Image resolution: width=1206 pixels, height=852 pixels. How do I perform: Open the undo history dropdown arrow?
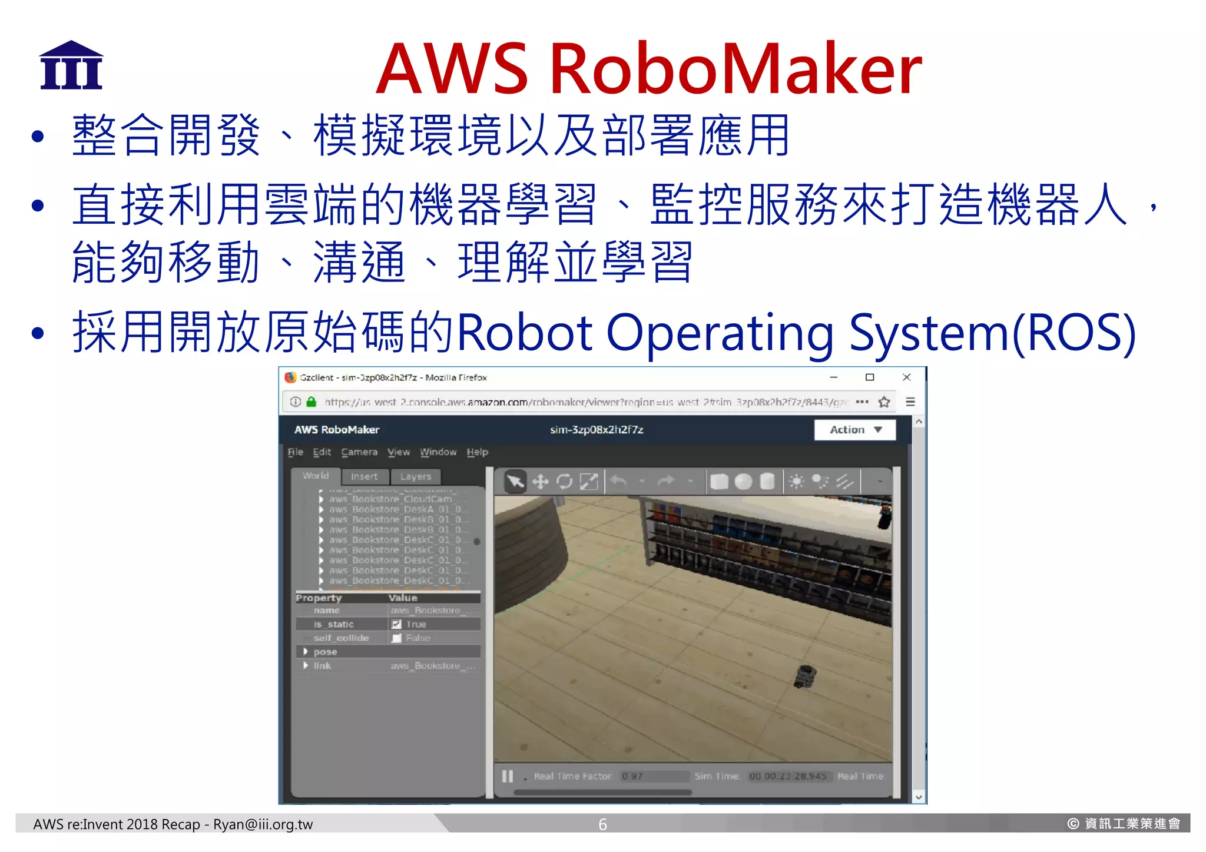[x=642, y=482]
